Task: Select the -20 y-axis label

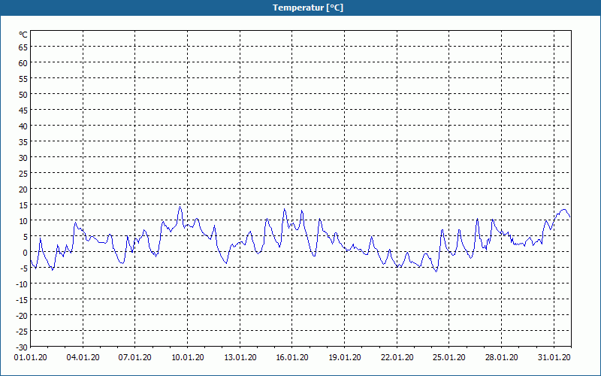Action: [x=22, y=316]
